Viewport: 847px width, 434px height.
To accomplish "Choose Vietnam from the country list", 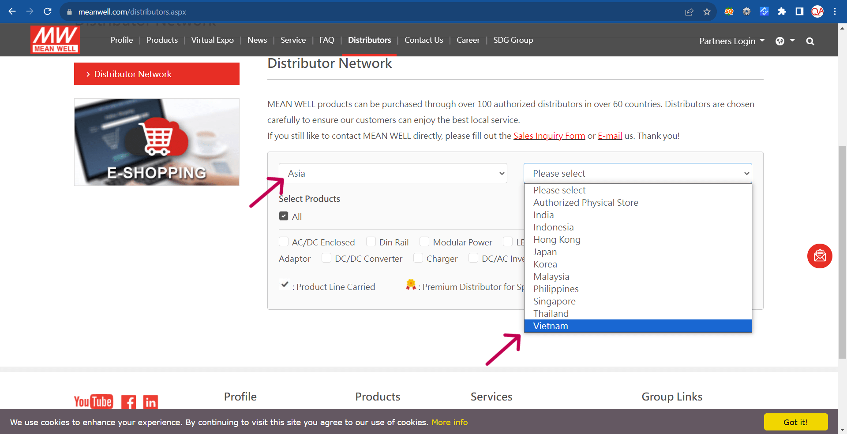I will (638, 326).
